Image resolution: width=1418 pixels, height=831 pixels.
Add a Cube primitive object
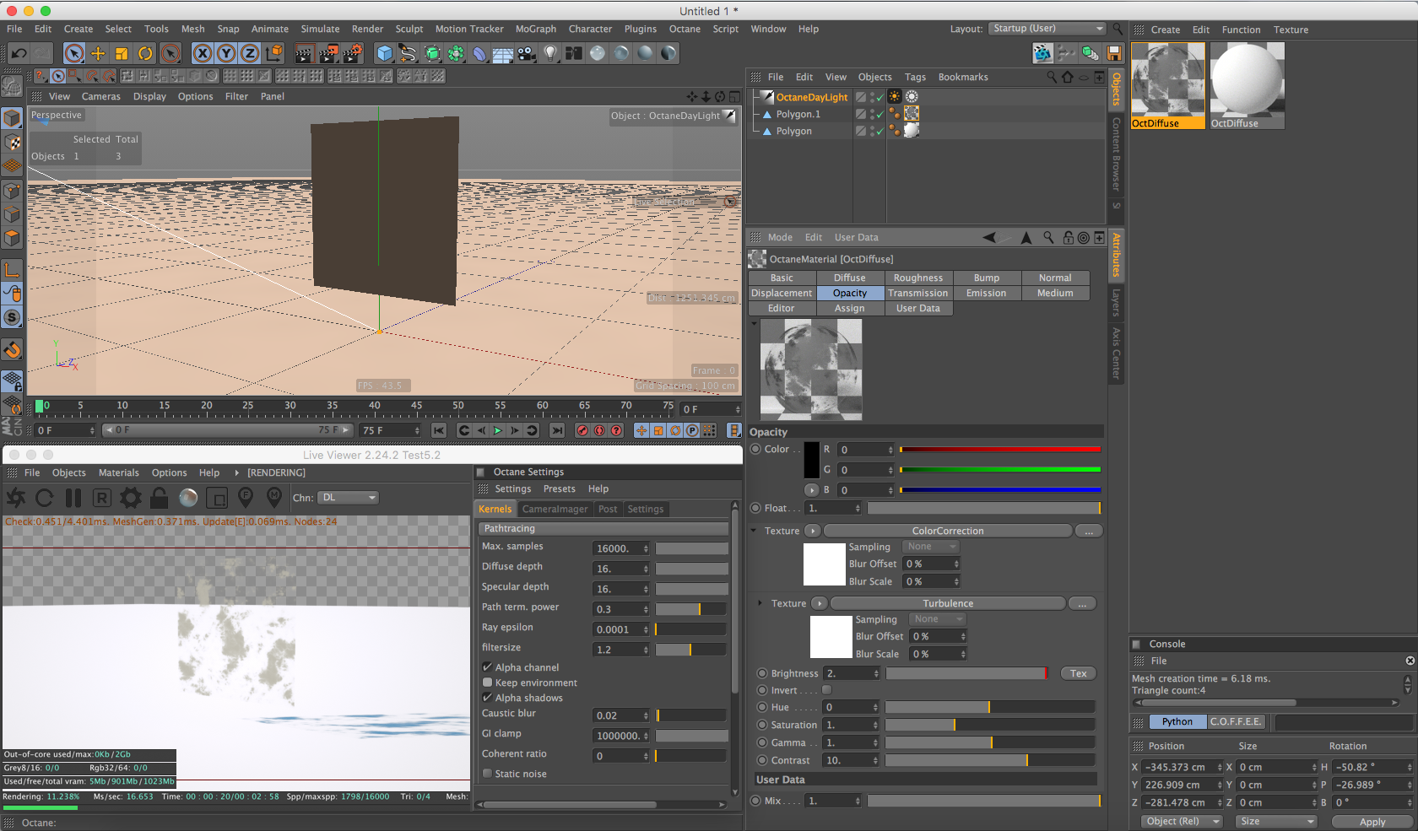(x=385, y=54)
